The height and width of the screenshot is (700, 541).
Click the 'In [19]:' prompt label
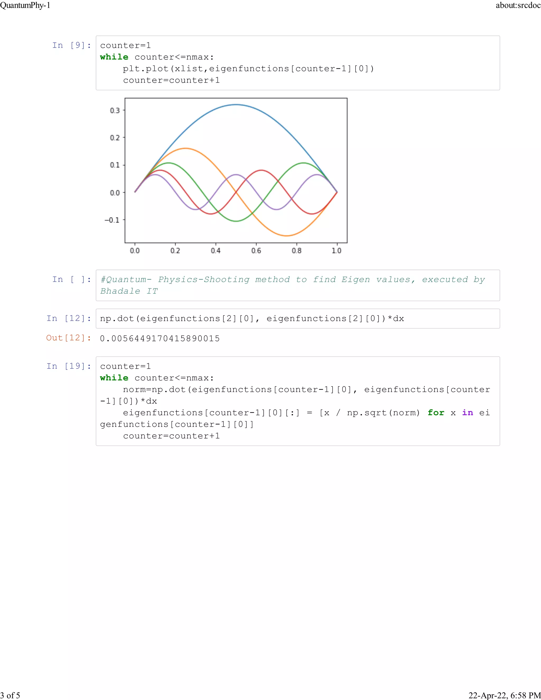pos(69,366)
